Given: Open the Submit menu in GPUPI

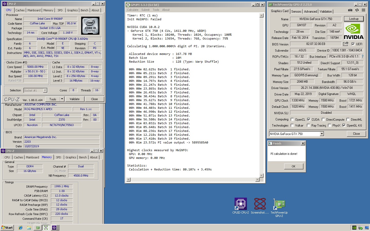Looking at the screenshot, I should click(145, 10).
